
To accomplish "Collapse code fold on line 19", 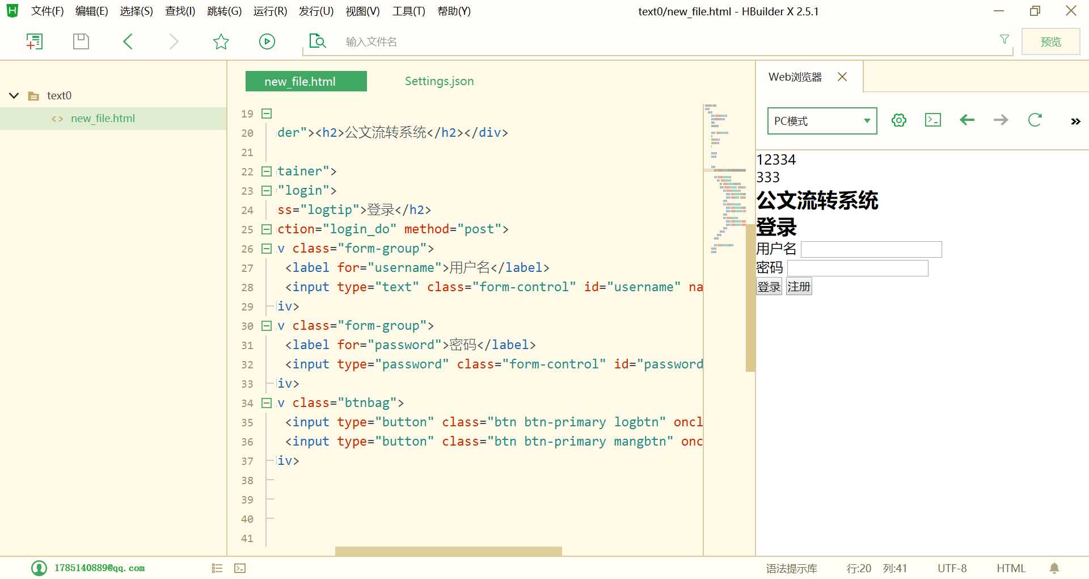I will click(x=267, y=114).
